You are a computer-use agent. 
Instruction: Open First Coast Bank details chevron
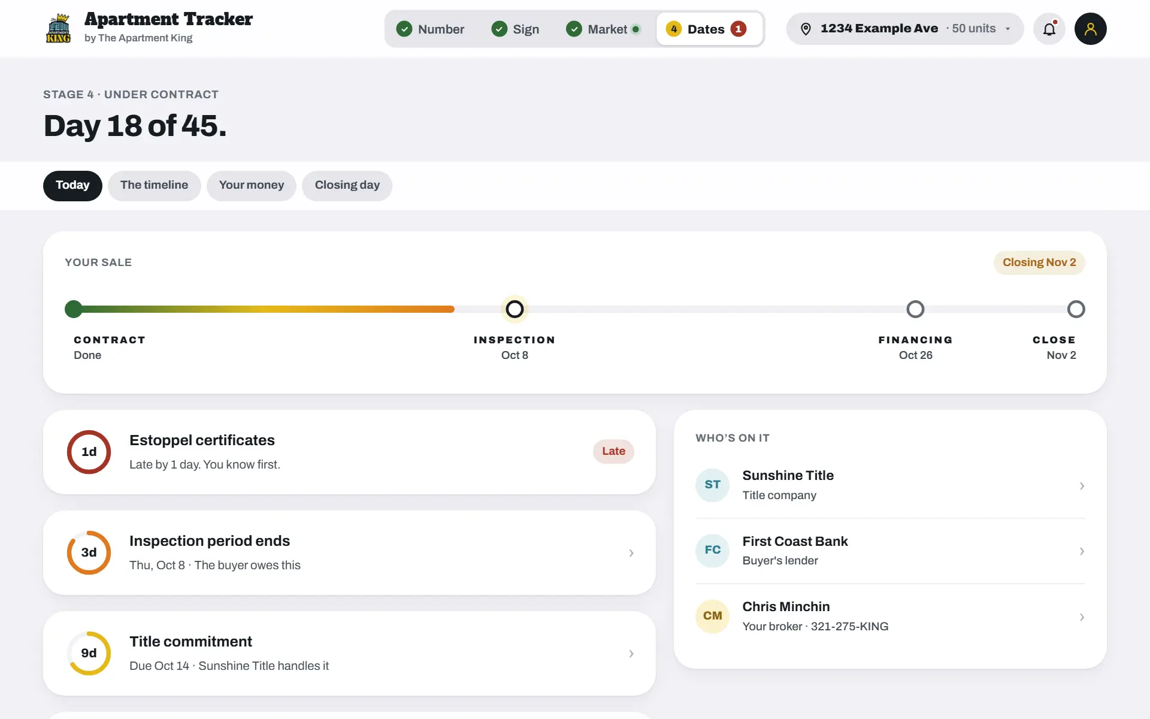1081,551
